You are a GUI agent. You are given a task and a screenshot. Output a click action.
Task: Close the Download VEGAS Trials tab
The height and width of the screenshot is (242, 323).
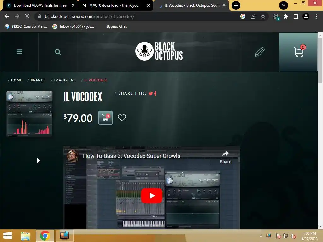point(73,5)
